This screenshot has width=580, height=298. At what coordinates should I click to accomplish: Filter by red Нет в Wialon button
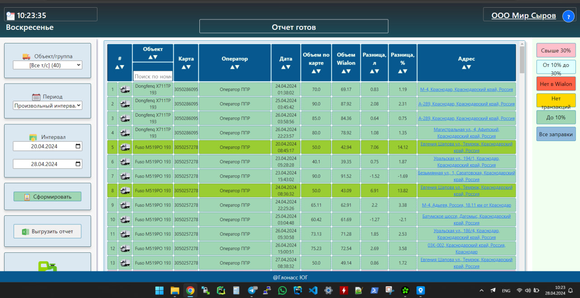point(556,84)
